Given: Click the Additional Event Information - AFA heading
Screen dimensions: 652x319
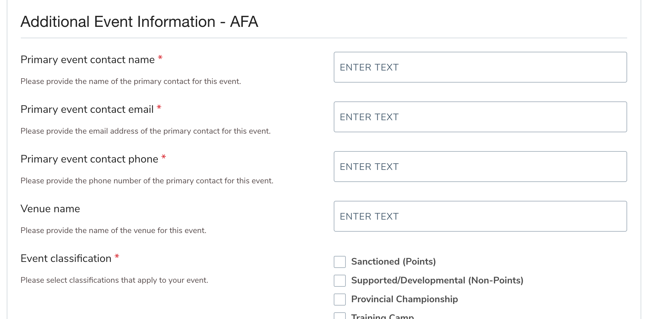Looking at the screenshot, I should [x=139, y=22].
